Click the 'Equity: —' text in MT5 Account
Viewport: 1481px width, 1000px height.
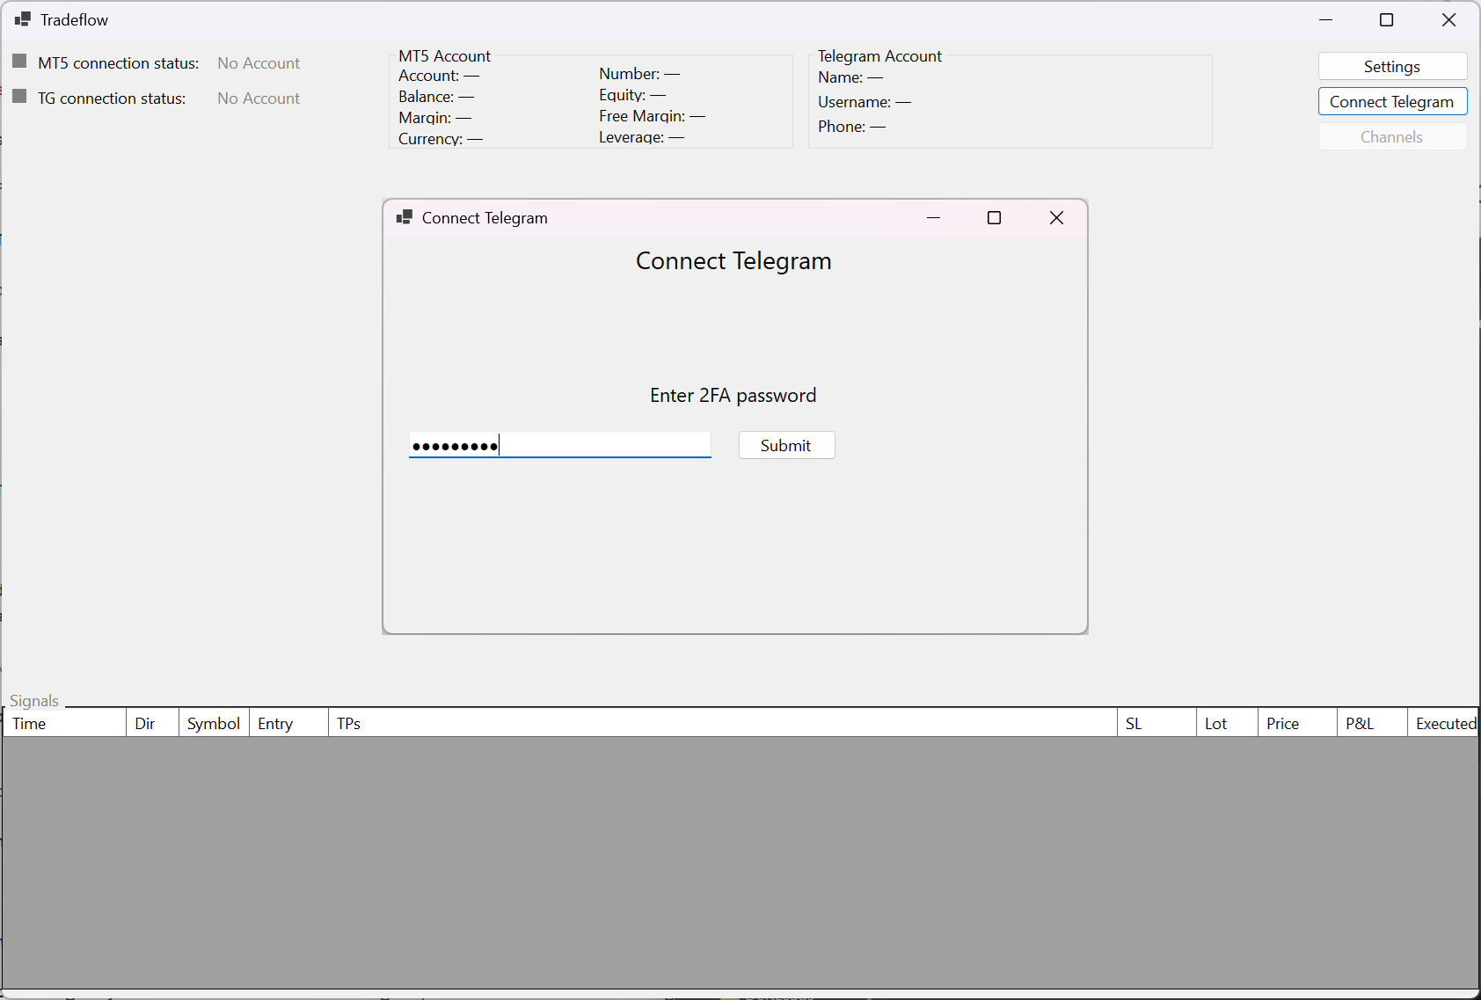click(x=632, y=95)
